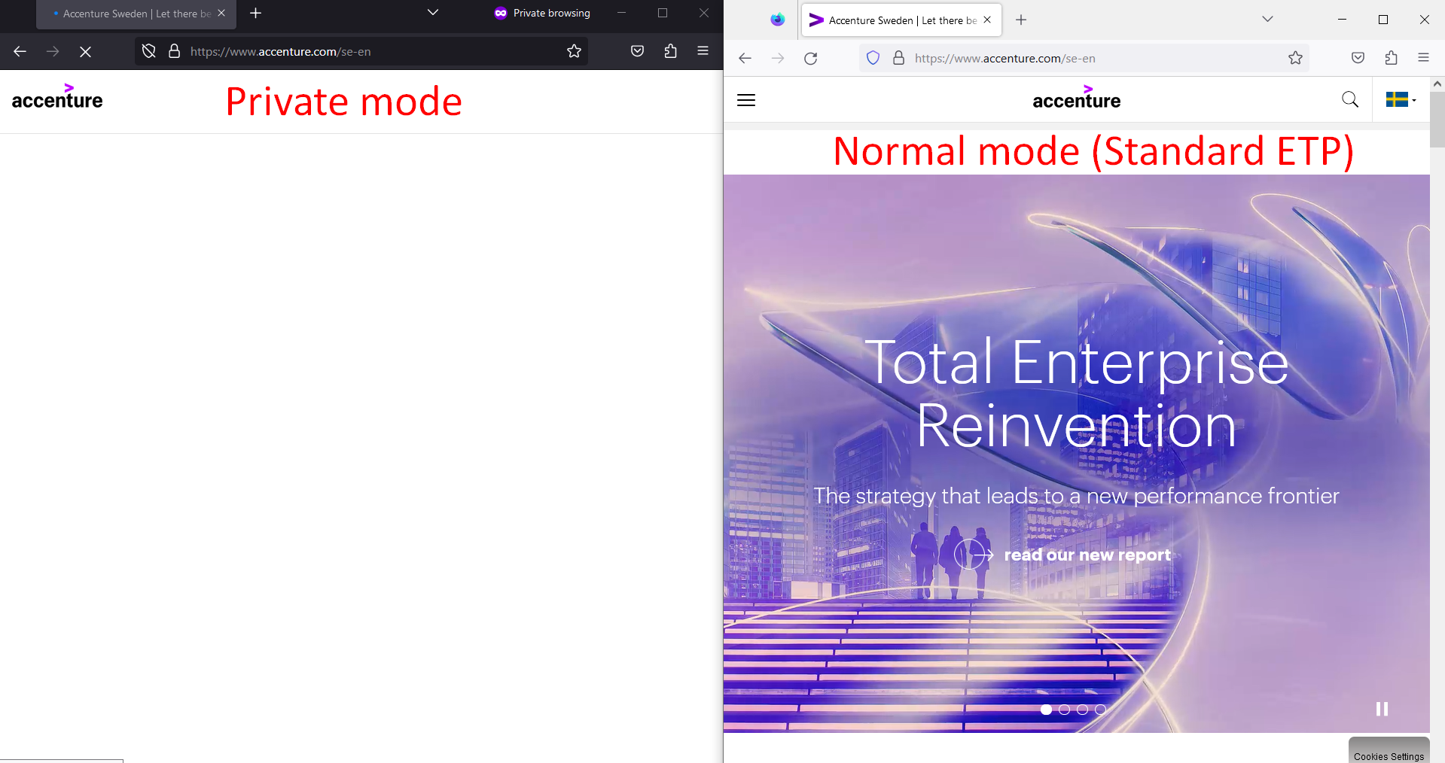The width and height of the screenshot is (1445, 763).
Task: Bookmark page with star in private window
Action: pos(574,51)
